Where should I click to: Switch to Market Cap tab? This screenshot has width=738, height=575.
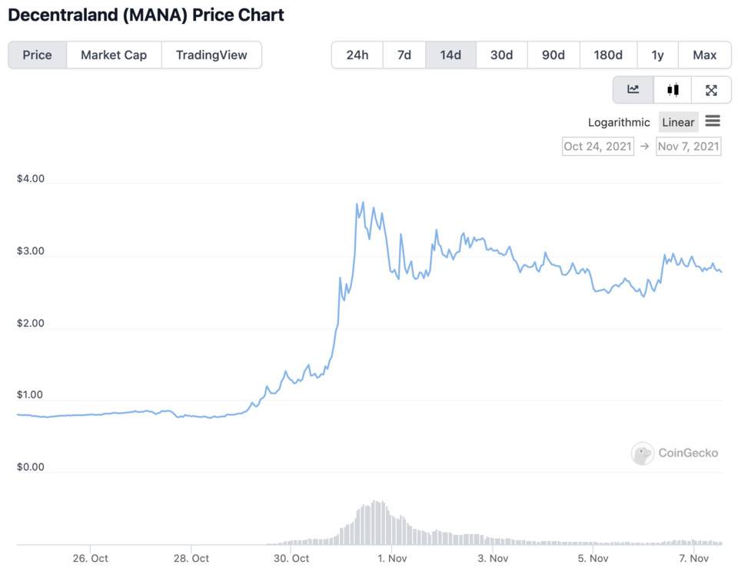pyautogui.click(x=114, y=55)
